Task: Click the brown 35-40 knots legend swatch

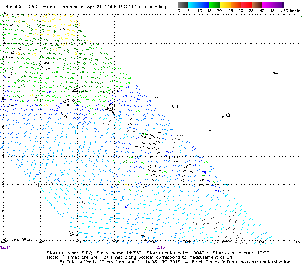Action: (257, 5)
